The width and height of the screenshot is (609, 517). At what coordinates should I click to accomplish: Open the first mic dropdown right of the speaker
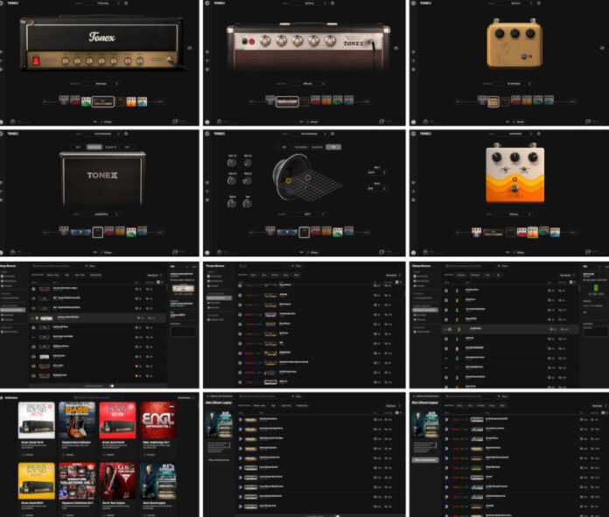coord(376,172)
